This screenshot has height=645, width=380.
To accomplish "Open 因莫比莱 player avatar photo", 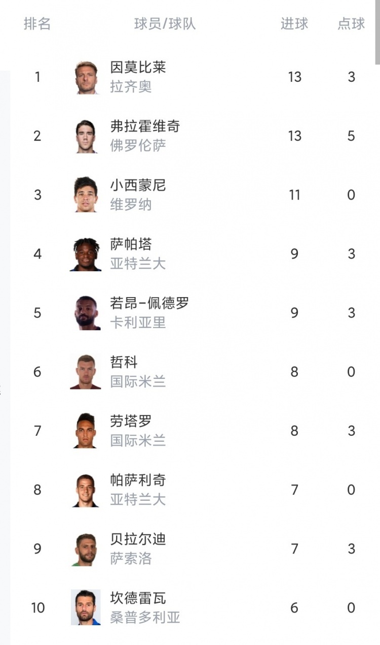I will coord(86,77).
